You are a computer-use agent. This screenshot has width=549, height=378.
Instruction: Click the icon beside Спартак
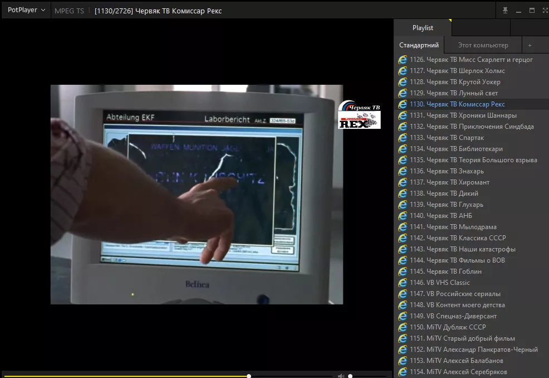[403, 138]
